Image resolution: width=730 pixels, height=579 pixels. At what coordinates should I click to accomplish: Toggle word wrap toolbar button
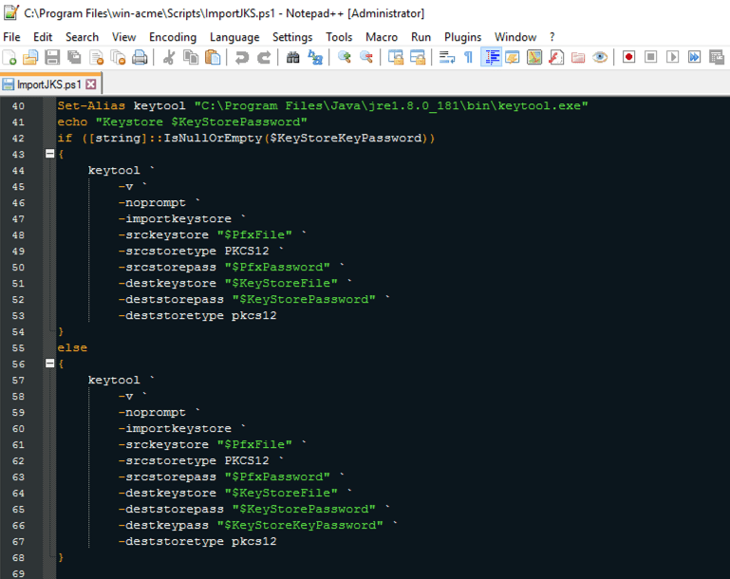[x=447, y=57]
